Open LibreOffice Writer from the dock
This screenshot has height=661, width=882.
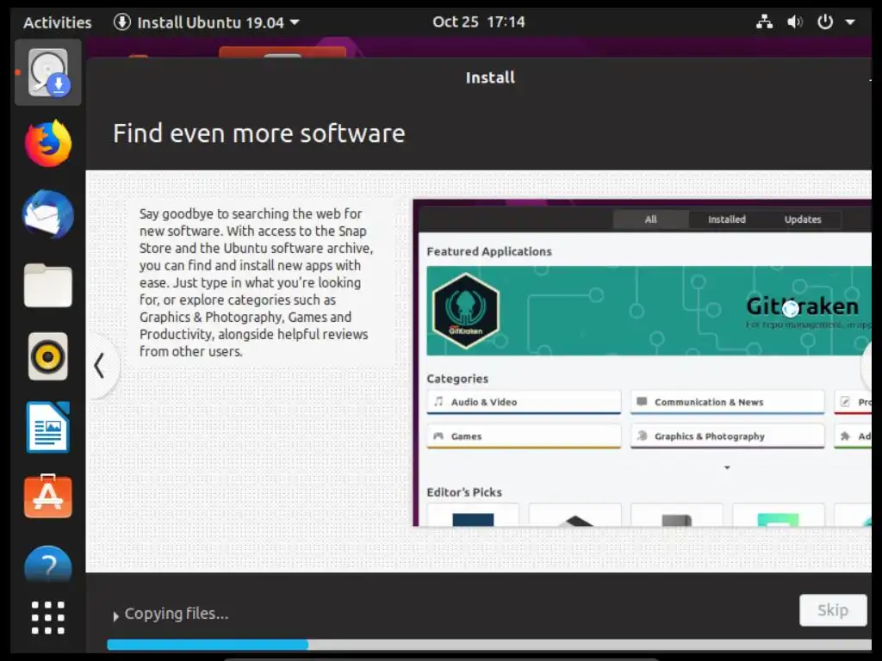pyautogui.click(x=48, y=427)
